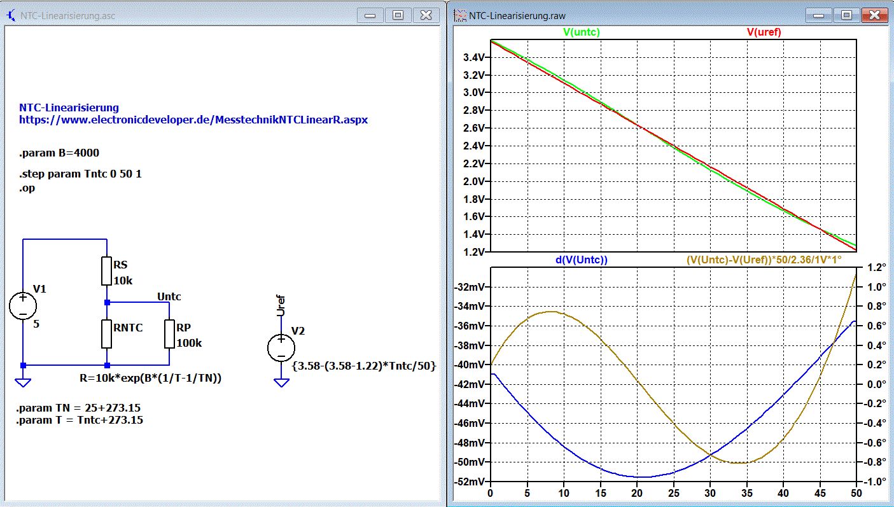894x507 pixels.
Task: Click the .step param Tntc directive
Action: pyautogui.click(x=80, y=174)
